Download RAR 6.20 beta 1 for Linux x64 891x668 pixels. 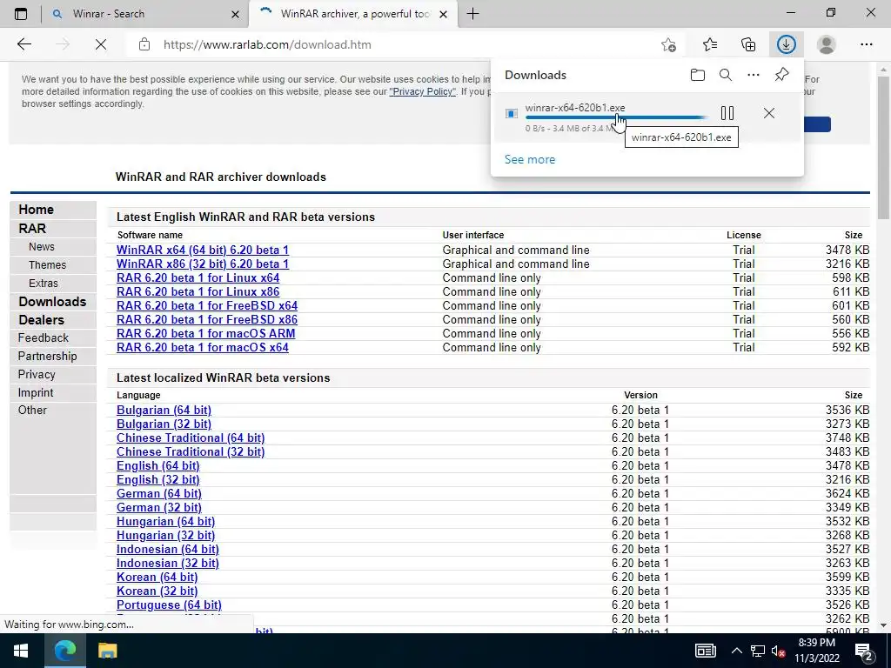tap(198, 277)
